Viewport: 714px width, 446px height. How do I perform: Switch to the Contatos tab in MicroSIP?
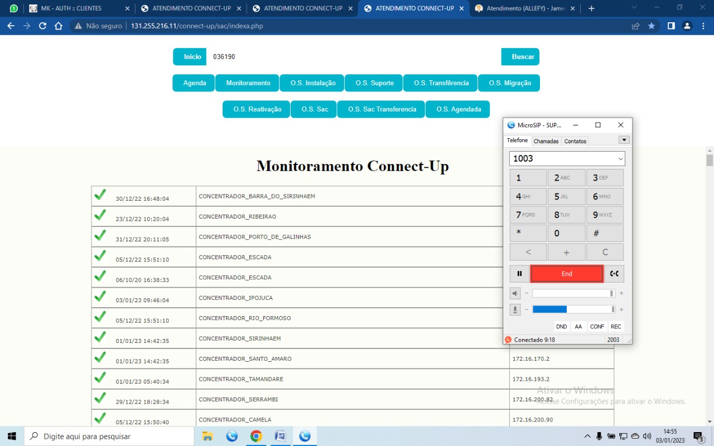point(575,141)
